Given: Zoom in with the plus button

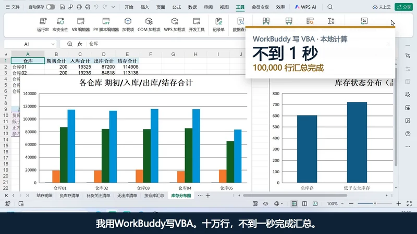Looking at the screenshot, I should click(x=398, y=204).
